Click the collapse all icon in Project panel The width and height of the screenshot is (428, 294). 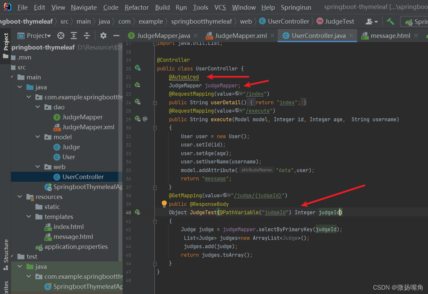click(87, 36)
